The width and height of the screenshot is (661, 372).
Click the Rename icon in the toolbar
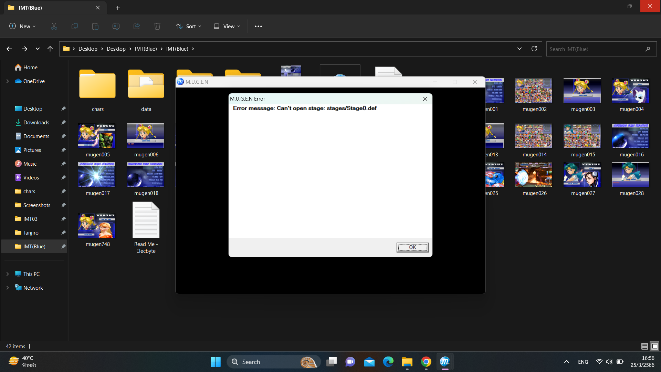[x=116, y=26]
